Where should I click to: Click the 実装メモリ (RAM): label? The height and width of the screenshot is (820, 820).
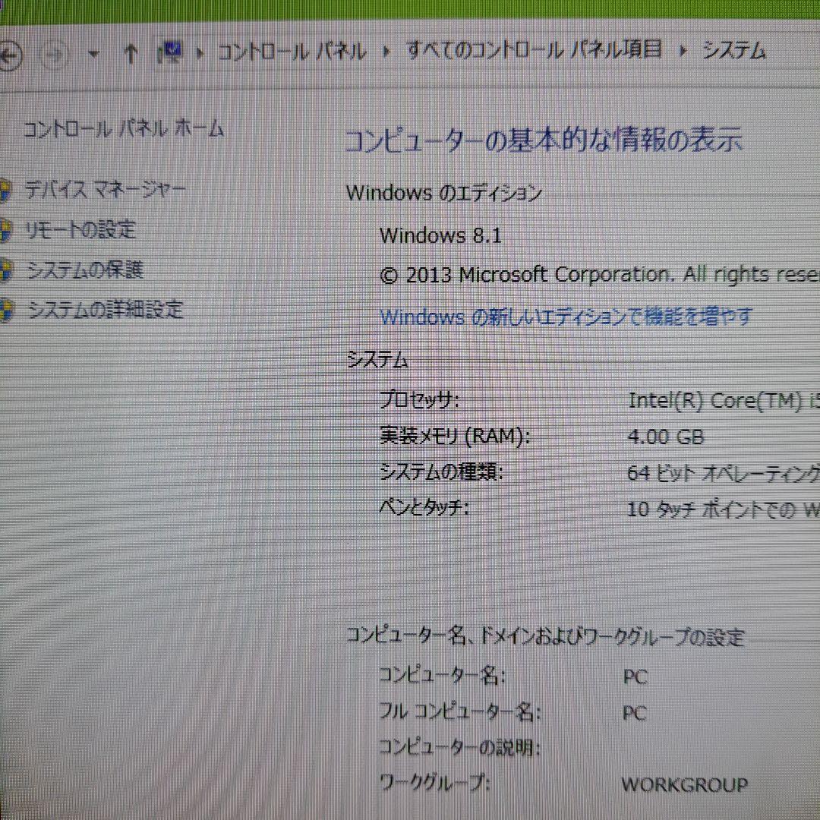[x=455, y=436]
